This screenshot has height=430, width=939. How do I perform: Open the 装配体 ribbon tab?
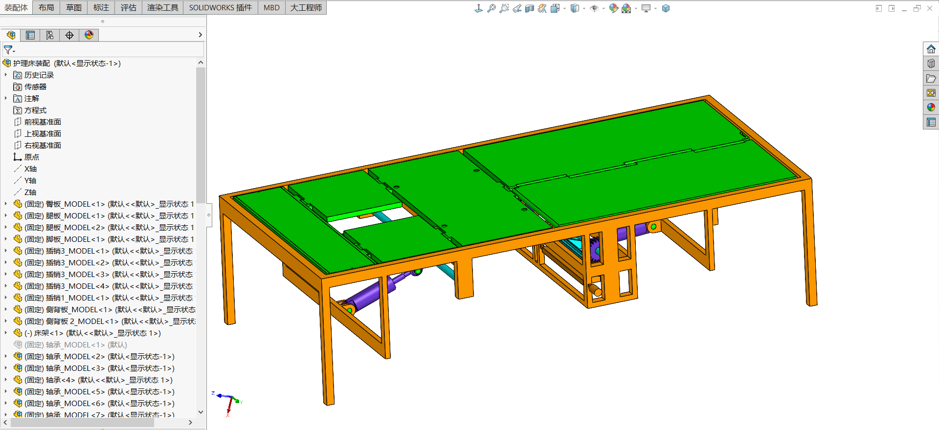click(x=16, y=7)
